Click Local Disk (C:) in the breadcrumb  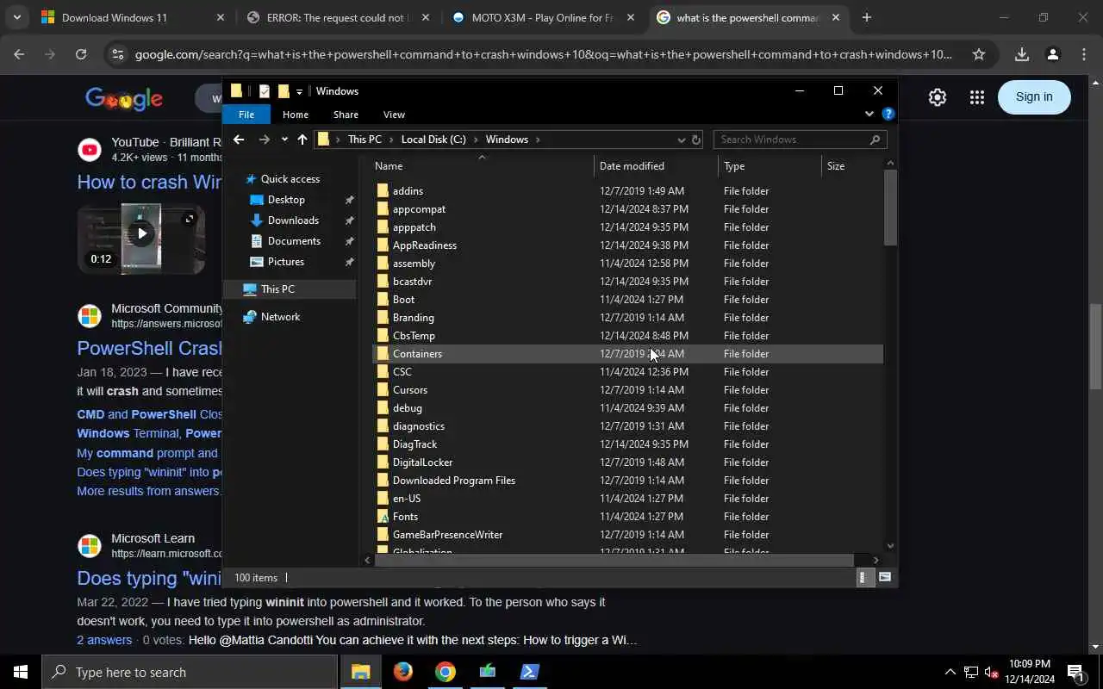pyautogui.click(x=433, y=140)
